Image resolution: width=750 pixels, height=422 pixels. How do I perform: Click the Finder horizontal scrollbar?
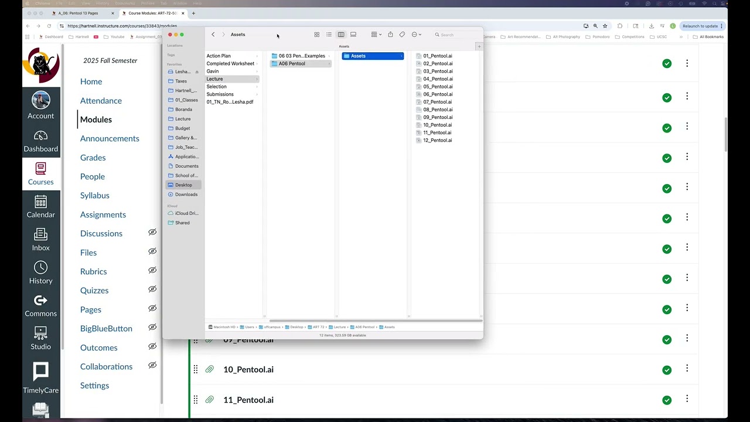375,320
